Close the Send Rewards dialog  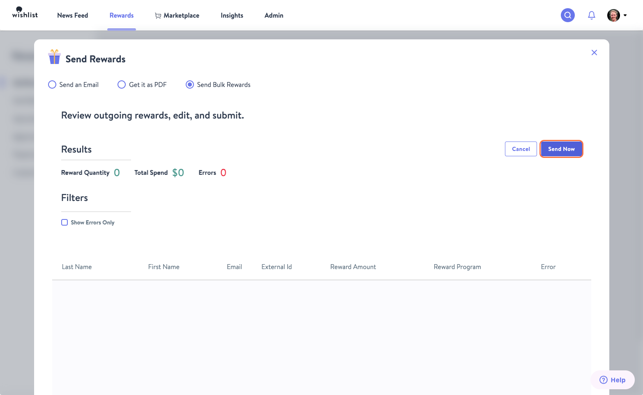(x=594, y=53)
